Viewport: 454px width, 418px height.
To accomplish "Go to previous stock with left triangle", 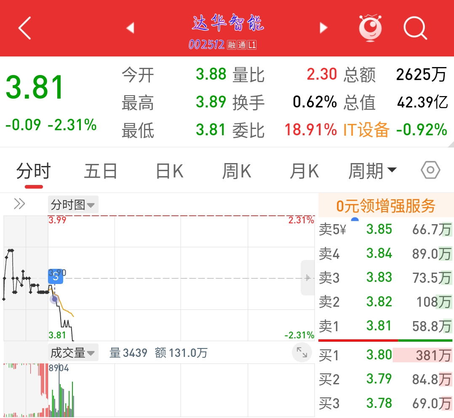I will [x=131, y=28].
